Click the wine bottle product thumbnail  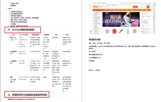127,31
